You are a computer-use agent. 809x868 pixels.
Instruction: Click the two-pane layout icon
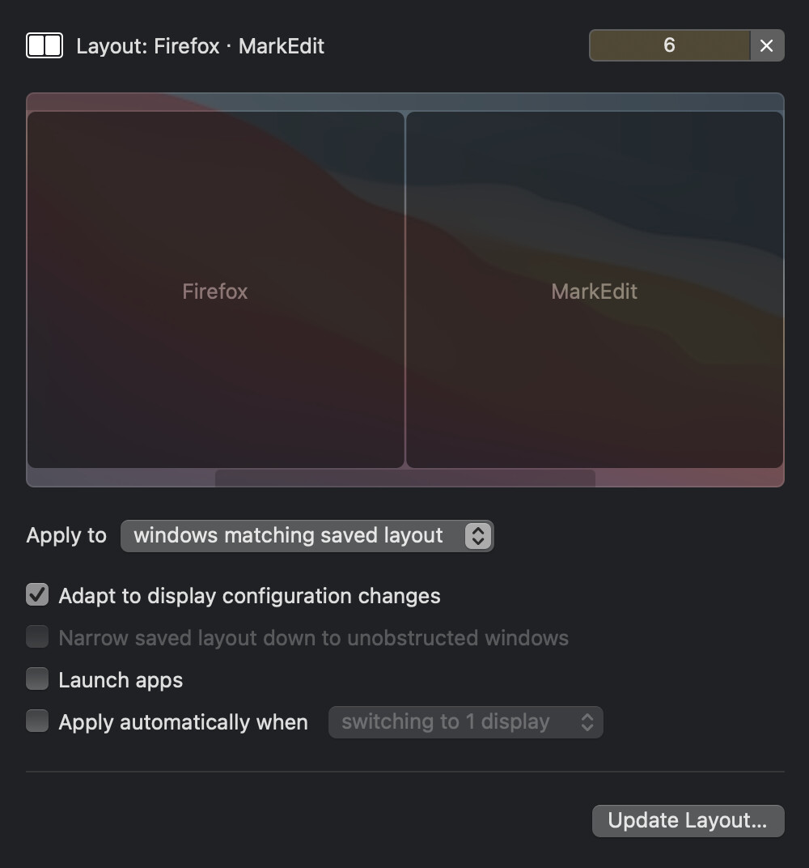coord(44,45)
